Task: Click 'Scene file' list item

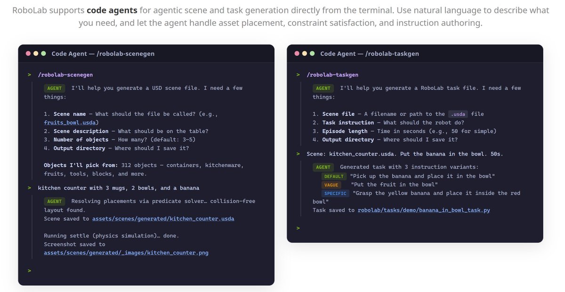Action: click(398, 114)
